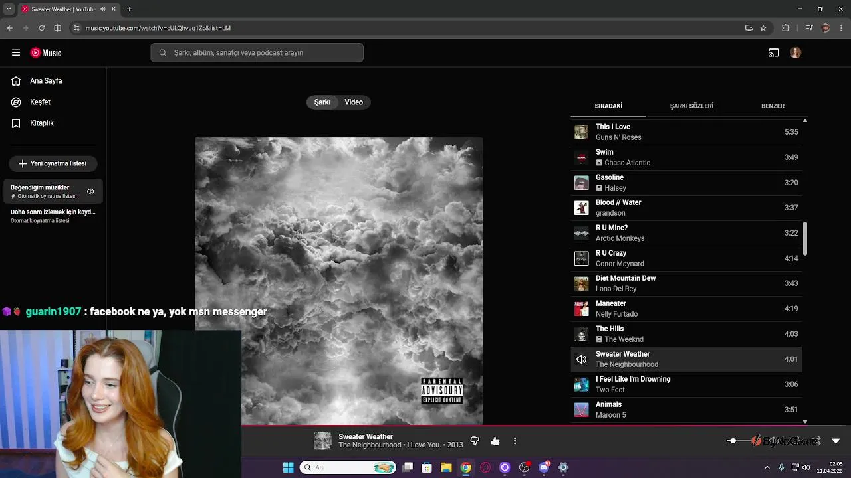Play Animals by Maroon 5
This screenshot has width=851, height=478.
coord(686,410)
